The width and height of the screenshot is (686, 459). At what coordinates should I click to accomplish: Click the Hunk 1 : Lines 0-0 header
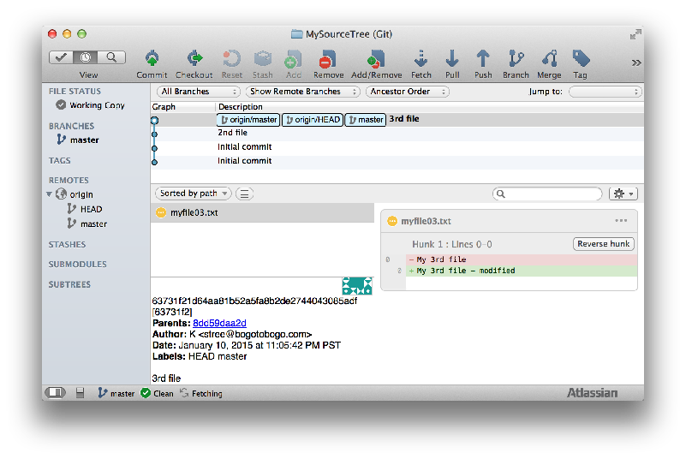452,244
